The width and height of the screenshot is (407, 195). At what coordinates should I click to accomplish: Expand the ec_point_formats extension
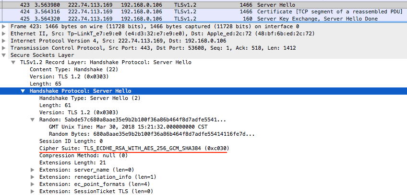(x=33, y=184)
